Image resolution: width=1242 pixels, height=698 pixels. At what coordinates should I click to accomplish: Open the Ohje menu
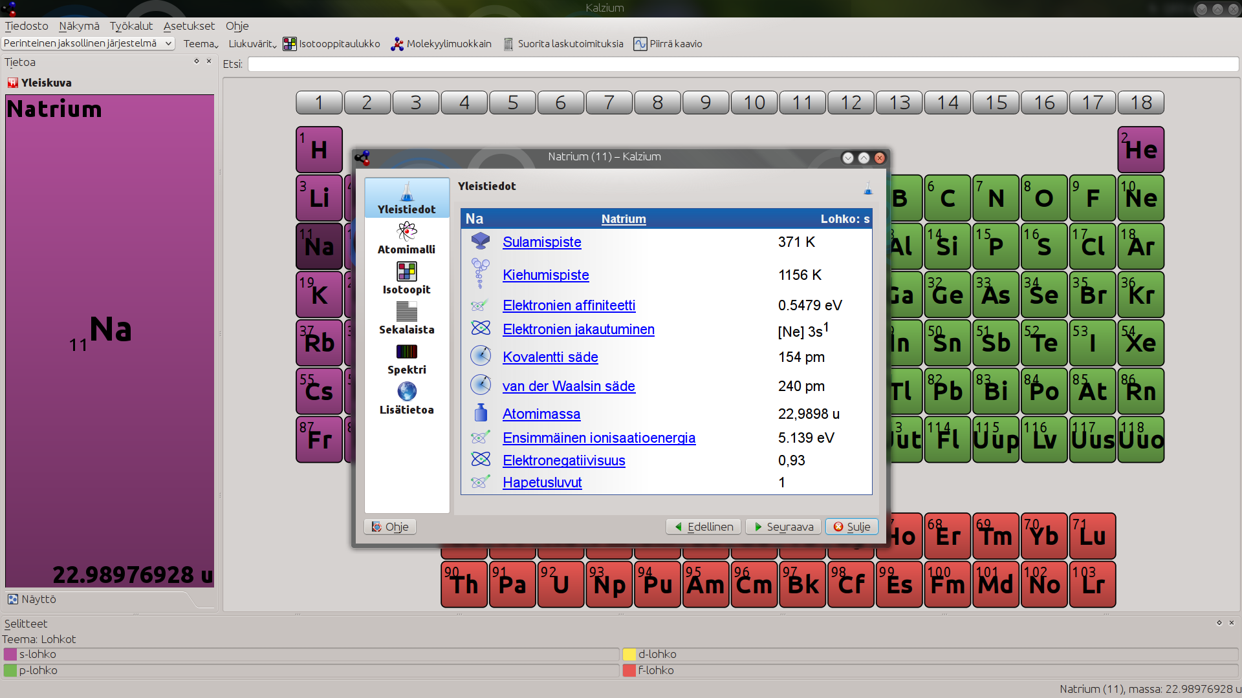(x=237, y=26)
